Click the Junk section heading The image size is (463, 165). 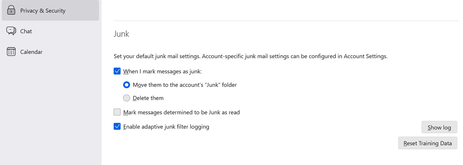click(x=121, y=34)
